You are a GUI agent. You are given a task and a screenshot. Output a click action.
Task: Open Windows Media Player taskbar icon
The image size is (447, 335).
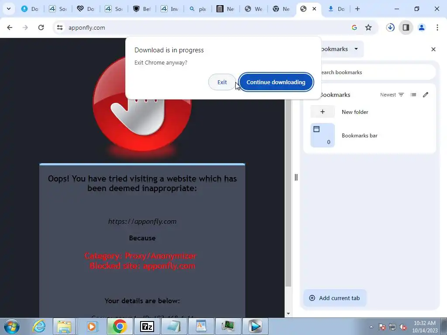(x=92, y=326)
